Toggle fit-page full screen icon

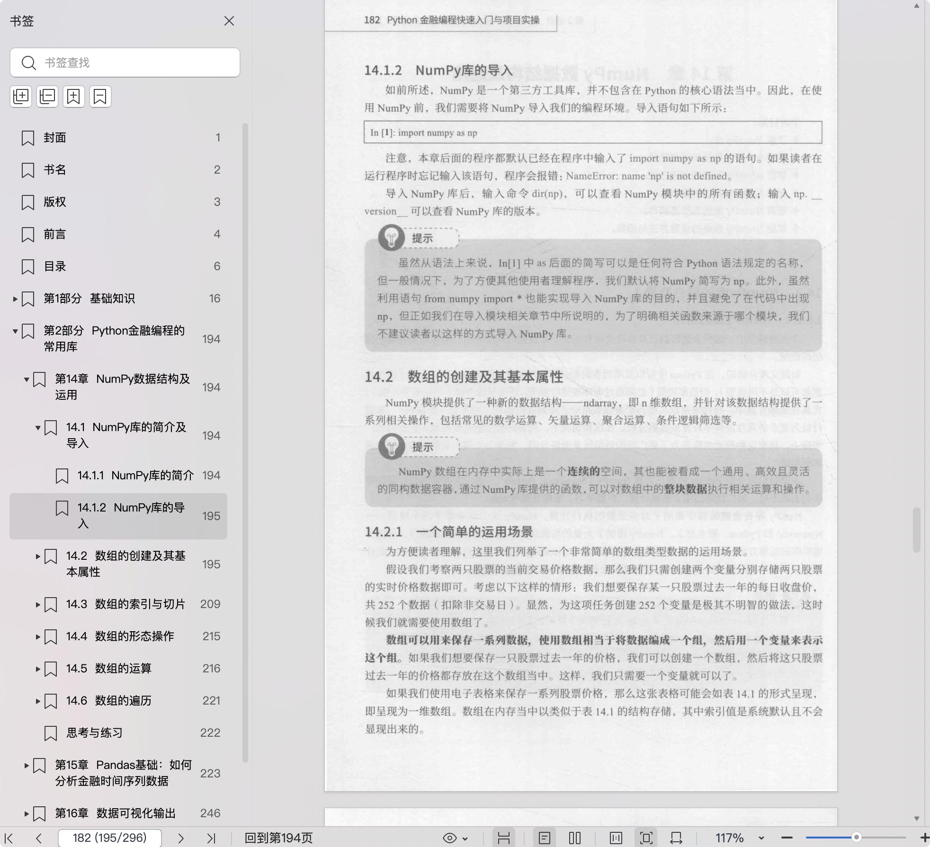point(646,838)
